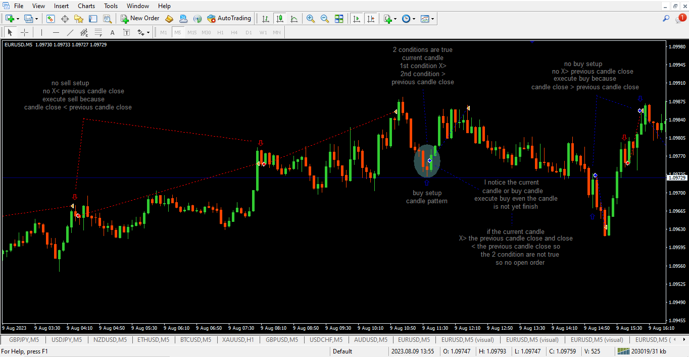Open the Insert menu
Image resolution: width=689 pixels, height=357 pixels.
pyautogui.click(x=61, y=6)
